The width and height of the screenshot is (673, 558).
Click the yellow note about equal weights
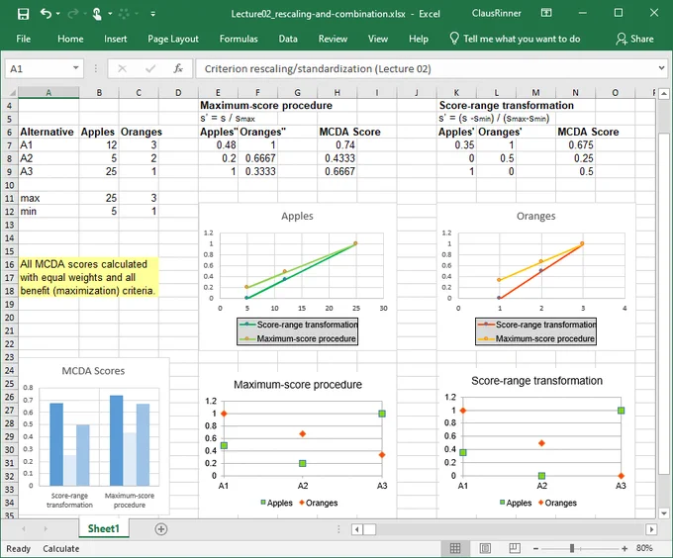coord(88,277)
